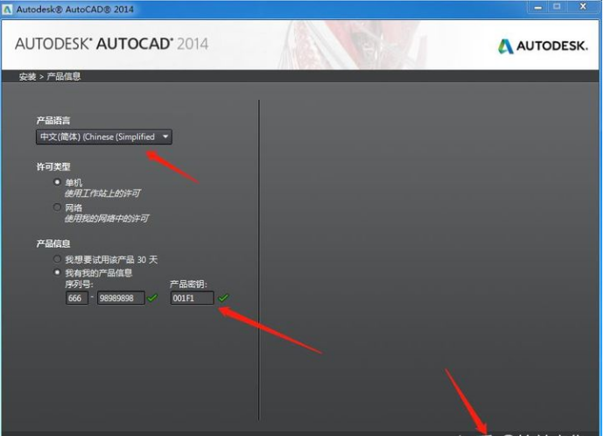
Task: Open the product language dropdown
Action: pyautogui.click(x=104, y=137)
